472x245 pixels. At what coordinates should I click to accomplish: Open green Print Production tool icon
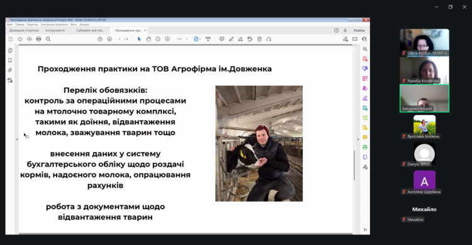click(x=365, y=147)
